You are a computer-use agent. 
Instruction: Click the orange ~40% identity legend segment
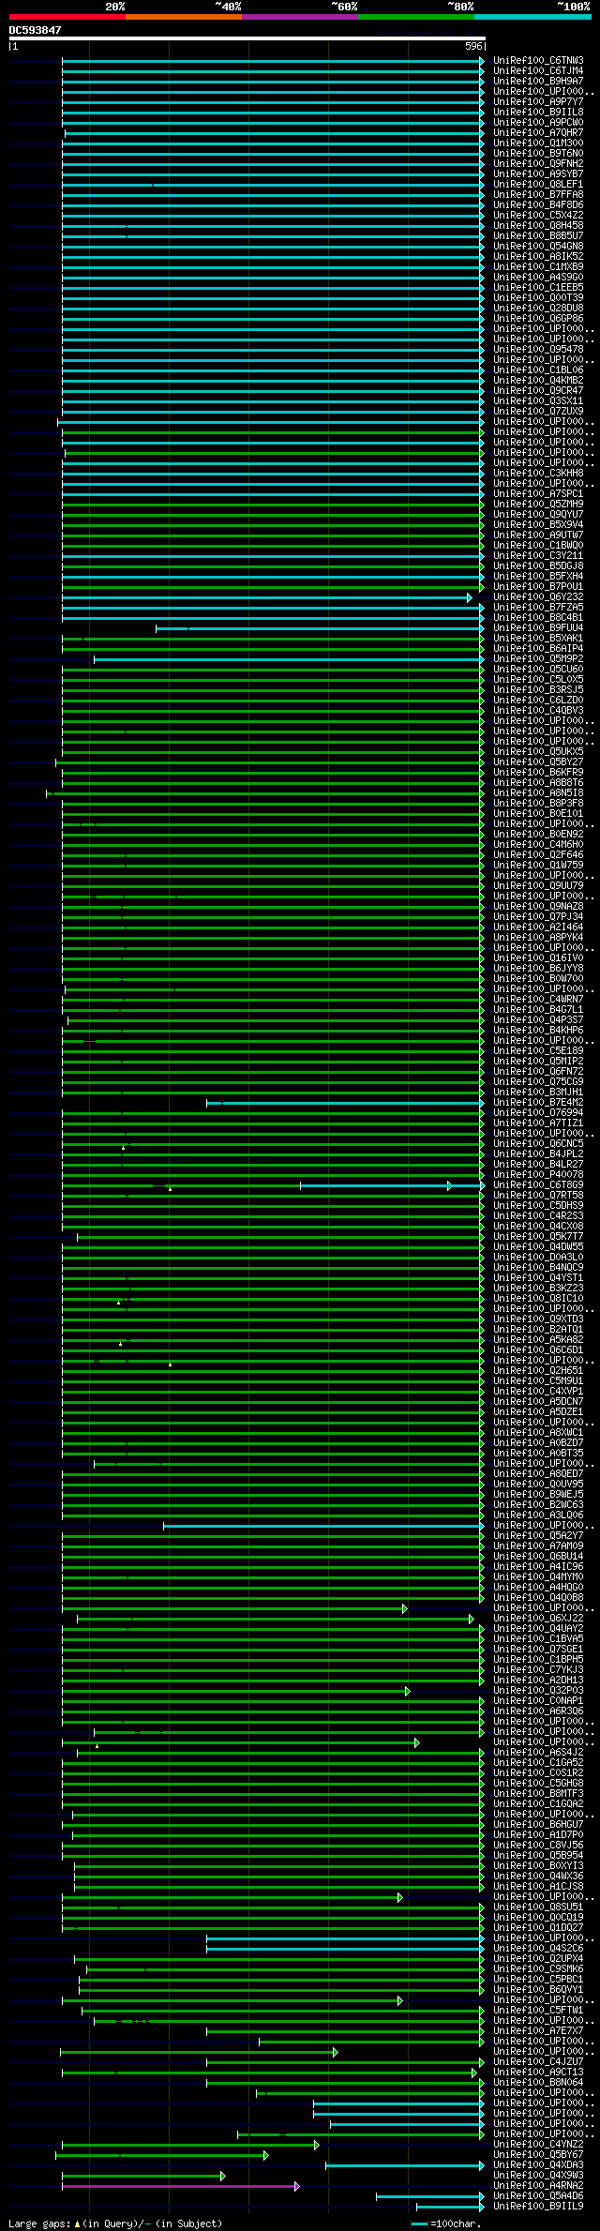tap(184, 17)
